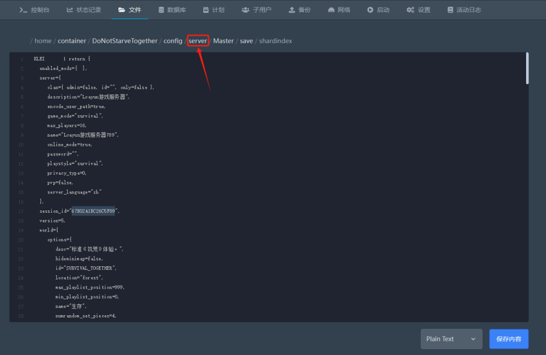Click the max_players=16 line
Image resolution: width=546 pixels, height=355 pixels.
tap(67, 126)
